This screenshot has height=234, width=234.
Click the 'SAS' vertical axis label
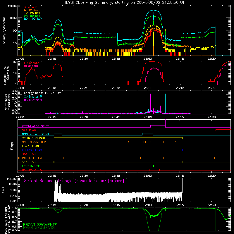pos(3,190)
